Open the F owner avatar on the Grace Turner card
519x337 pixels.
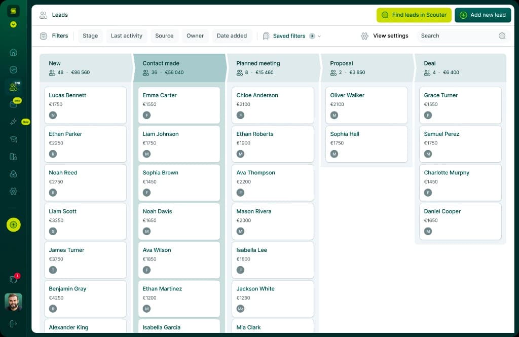(x=428, y=115)
